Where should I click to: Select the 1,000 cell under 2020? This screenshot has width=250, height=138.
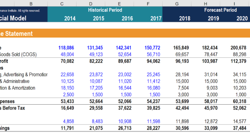pyautogui.click(x=241, y=95)
